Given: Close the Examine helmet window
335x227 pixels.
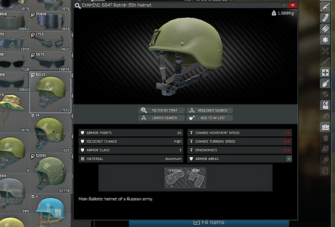Looking at the screenshot, I should [292, 5].
